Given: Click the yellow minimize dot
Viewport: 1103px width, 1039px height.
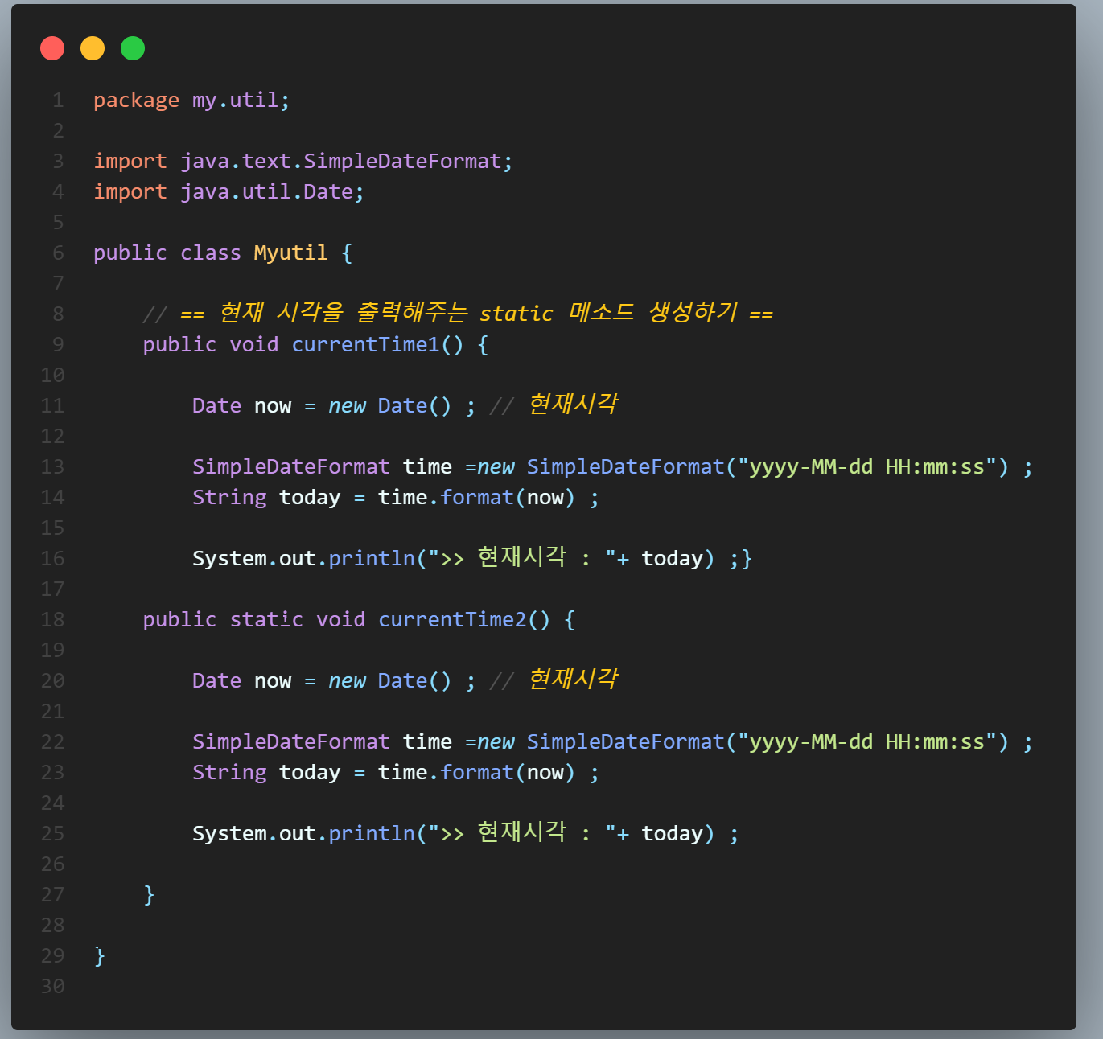Looking at the screenshot, I should [x=93, y=48].
